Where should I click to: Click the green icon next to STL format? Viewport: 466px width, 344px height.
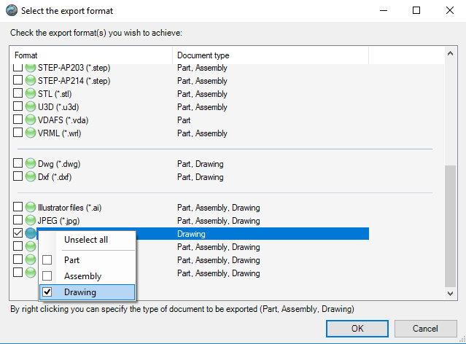[x=31, y=94]
